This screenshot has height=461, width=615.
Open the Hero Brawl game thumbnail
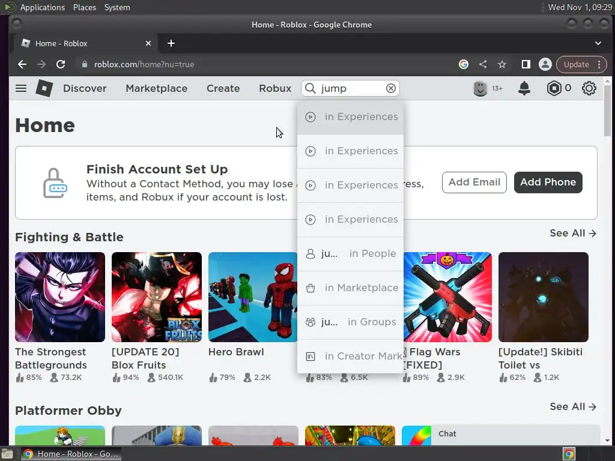pyautogui.click(x=253, y=297)
